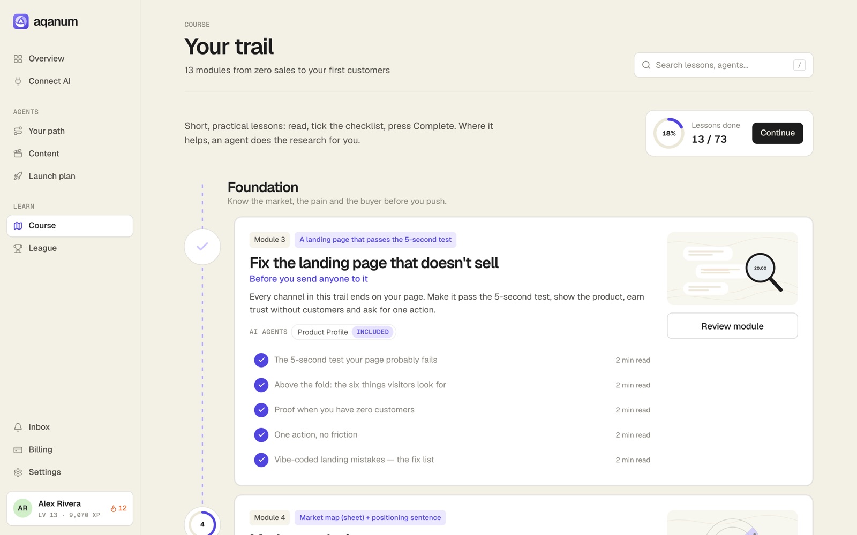The width and height of the screenshot is (857, 535).
Task: Click the Foundation section heading
Action: point(263,187)
